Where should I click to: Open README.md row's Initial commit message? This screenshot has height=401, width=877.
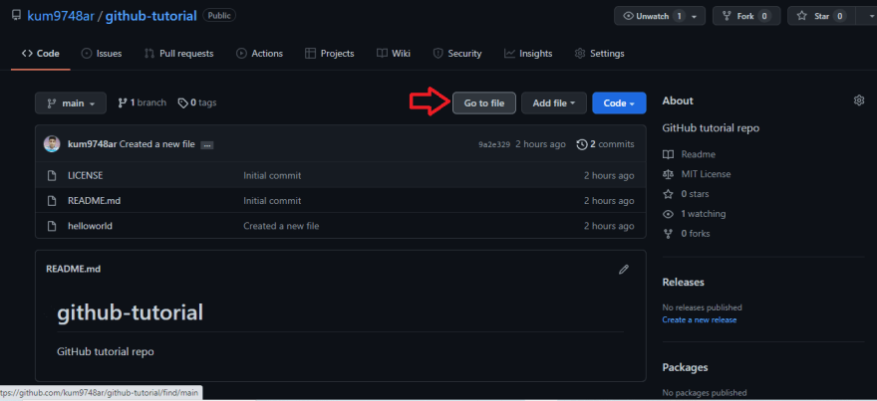[272, 201]
